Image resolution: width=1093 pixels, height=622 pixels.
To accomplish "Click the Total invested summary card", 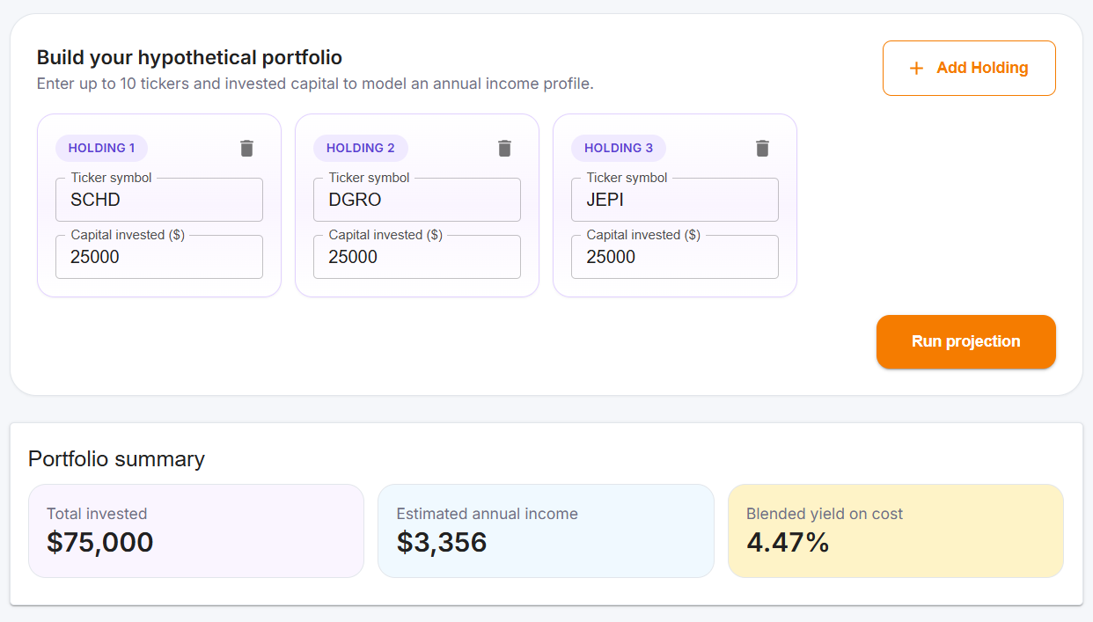I will coord(195,529).
